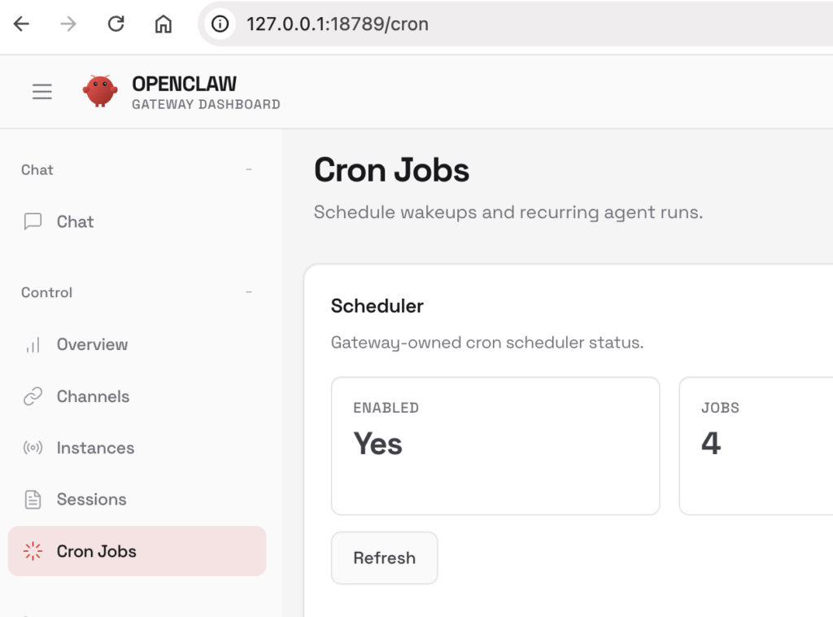Image resolution: width=833 pixels, height=617 pixels.
Task: Collapse the Control sidebar section
Action: (x=249, y=292)
